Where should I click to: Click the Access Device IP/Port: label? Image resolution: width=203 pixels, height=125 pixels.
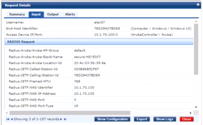24,35
